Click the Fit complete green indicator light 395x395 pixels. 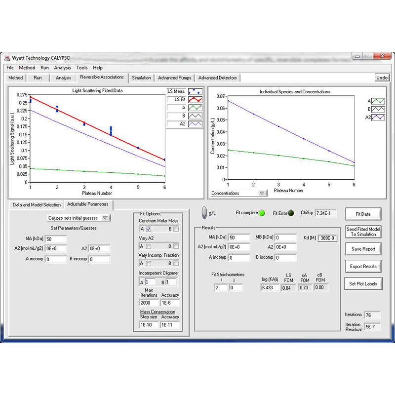click(x=262, y=213)
